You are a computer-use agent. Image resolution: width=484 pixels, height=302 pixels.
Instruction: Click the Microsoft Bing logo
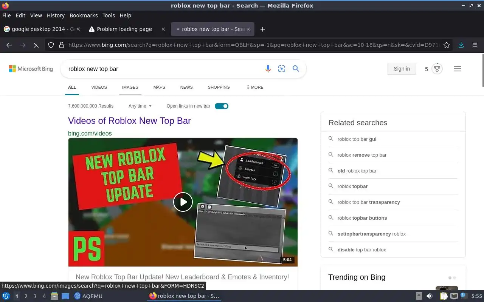[x=31, y=69]
